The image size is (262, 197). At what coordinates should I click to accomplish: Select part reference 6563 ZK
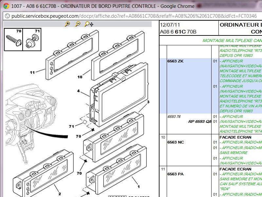(176, 61)
